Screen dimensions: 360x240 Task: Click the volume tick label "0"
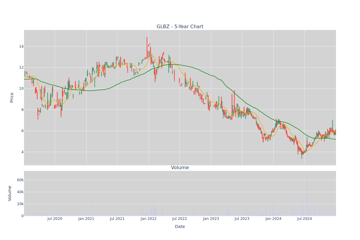click(22, 216)
